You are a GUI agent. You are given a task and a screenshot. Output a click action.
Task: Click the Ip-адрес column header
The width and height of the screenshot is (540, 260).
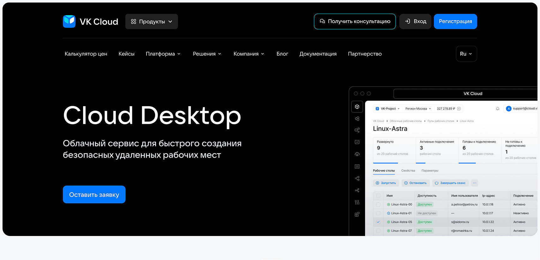[x=489, y=196]
